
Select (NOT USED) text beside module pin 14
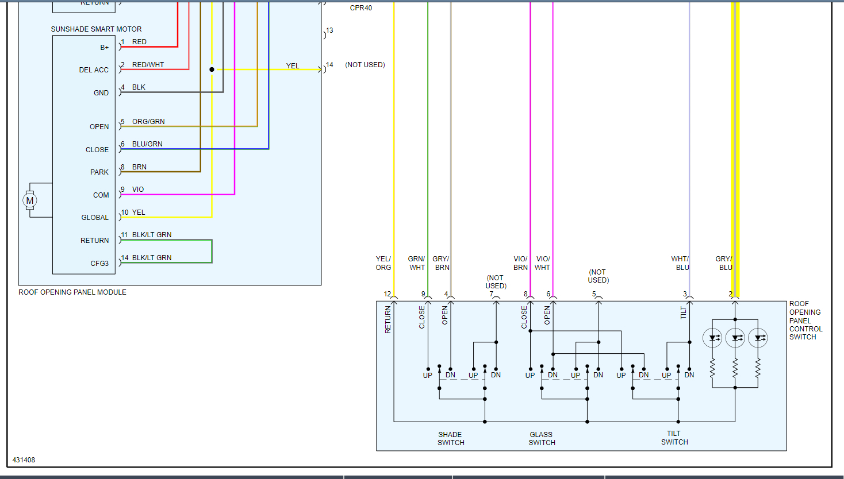pyautogui.click(x=365, y=65)
